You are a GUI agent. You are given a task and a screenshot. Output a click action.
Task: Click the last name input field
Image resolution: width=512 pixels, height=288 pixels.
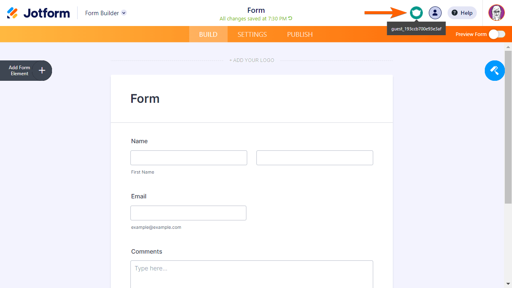coord(314,158)
